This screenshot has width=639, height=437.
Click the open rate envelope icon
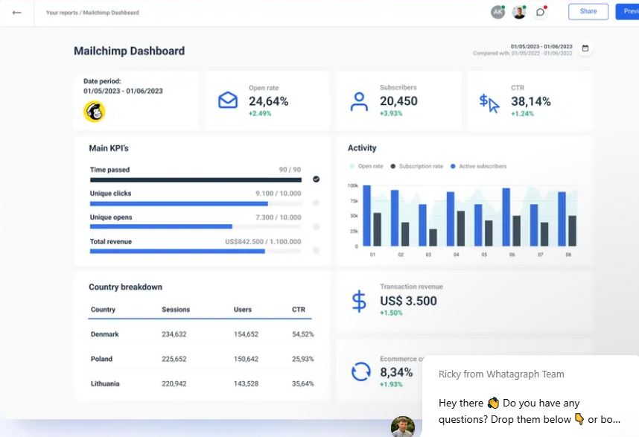(228, 101)
